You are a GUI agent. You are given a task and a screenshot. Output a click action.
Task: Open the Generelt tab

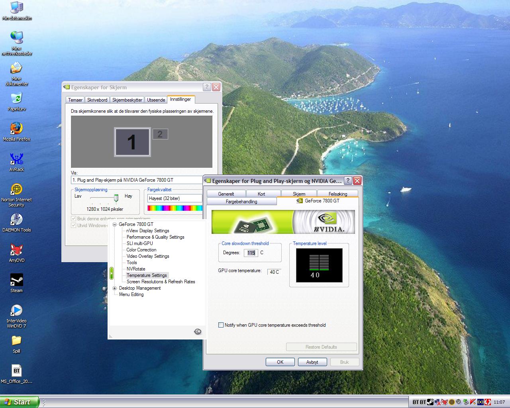[226, 194]
